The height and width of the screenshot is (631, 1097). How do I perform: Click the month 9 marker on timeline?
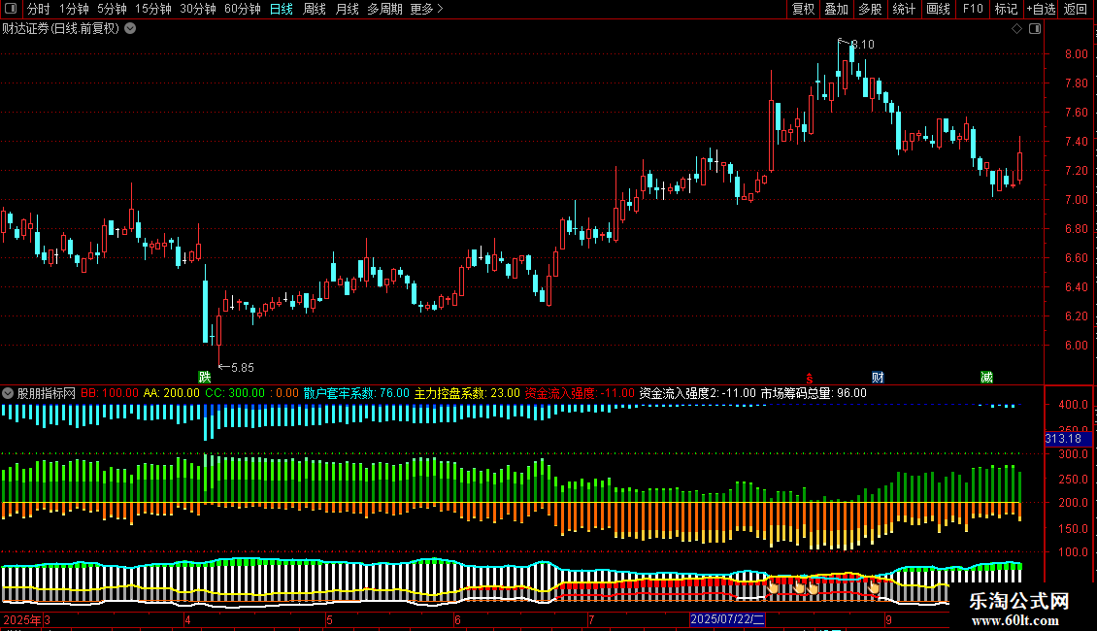tap(888, 619)
